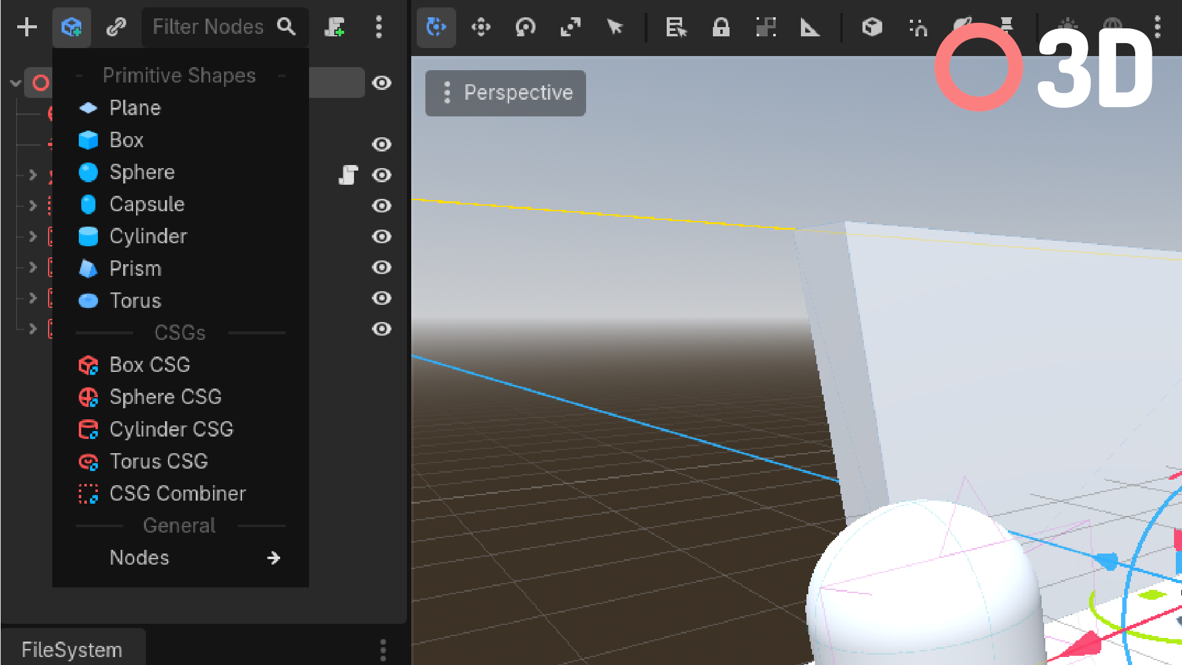The image size is (1182, 665).
Task: Toggle the bottom-most eye visibility icon
Action: click(382, 329)
